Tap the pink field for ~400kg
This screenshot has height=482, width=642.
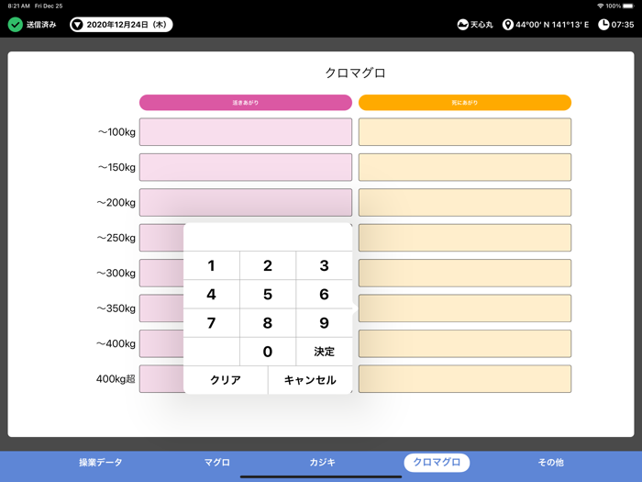click(161, 343)
